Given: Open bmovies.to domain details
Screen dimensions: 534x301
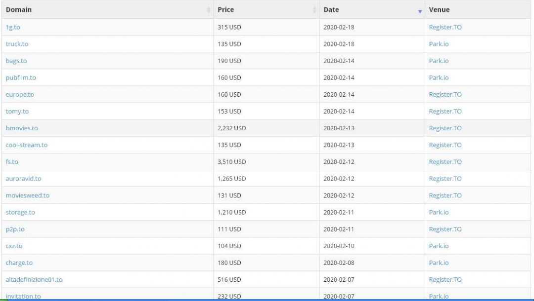Looking at the screenshot, I should 22,128.
